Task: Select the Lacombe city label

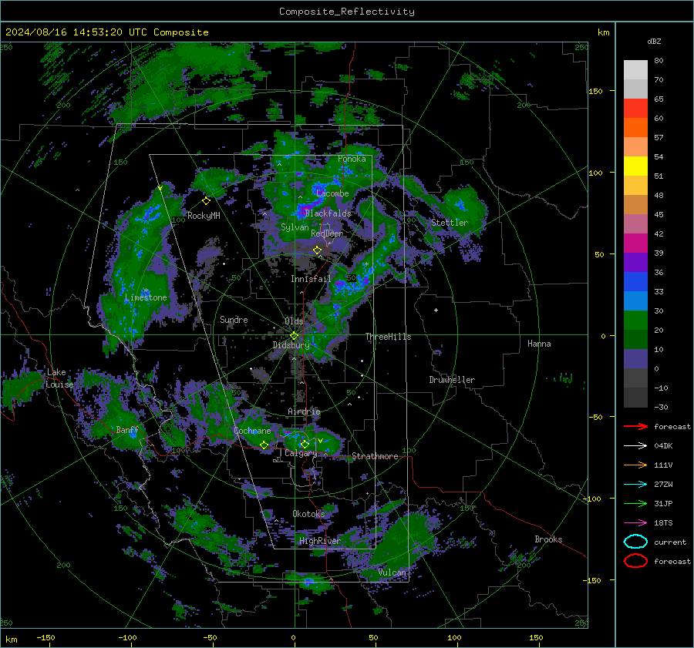Action: tap(332, 193)
